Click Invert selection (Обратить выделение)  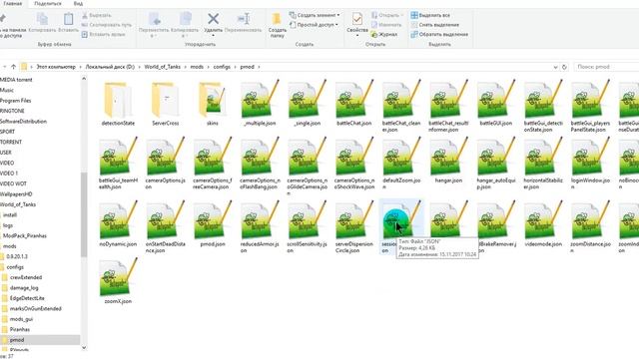439,34
